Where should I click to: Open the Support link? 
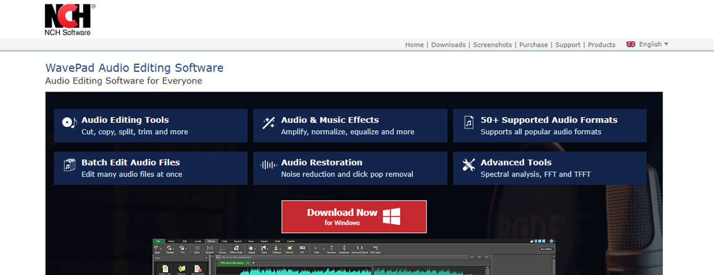point(568,45)
